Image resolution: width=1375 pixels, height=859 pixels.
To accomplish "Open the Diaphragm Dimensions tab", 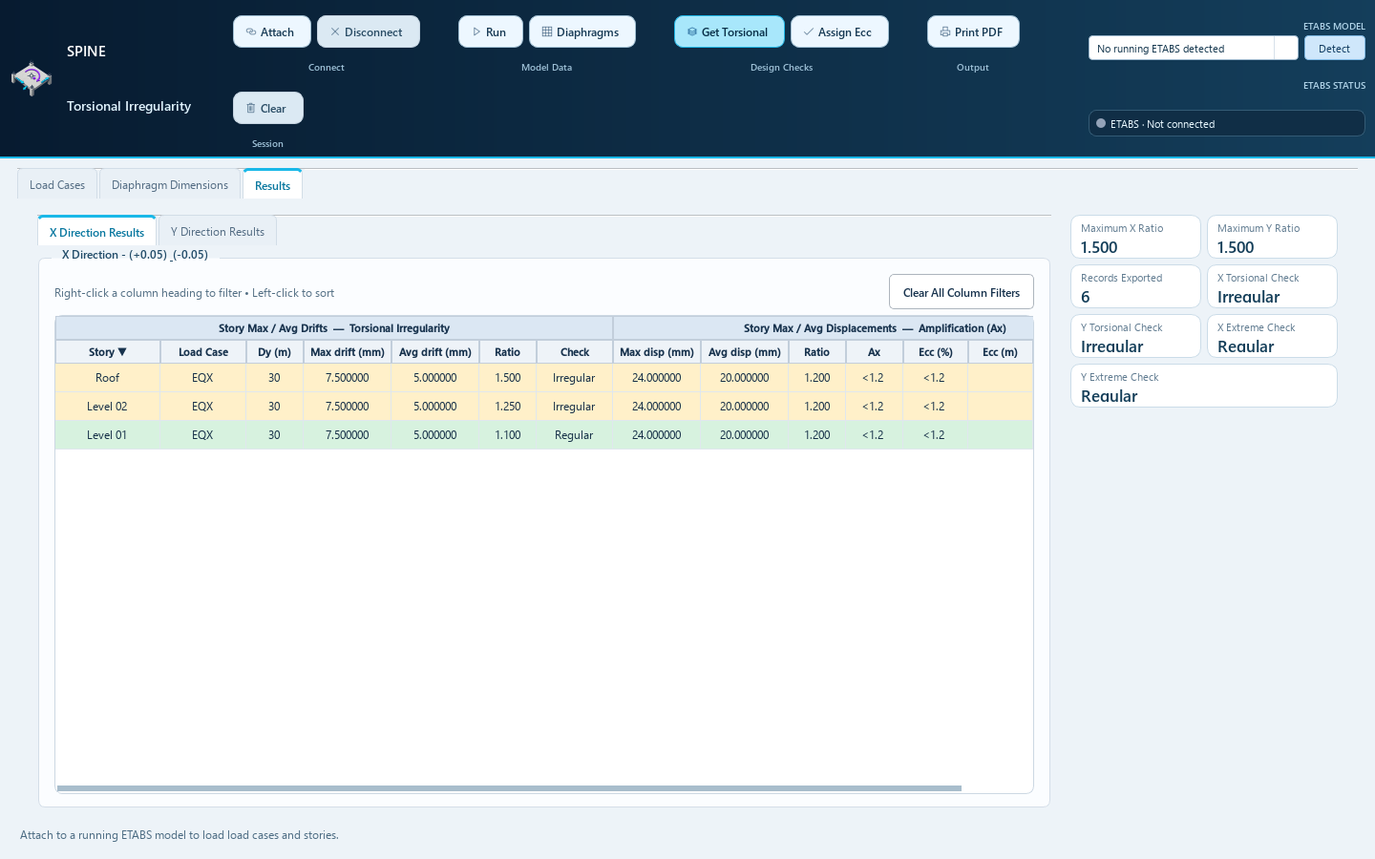I will [170, 184].
